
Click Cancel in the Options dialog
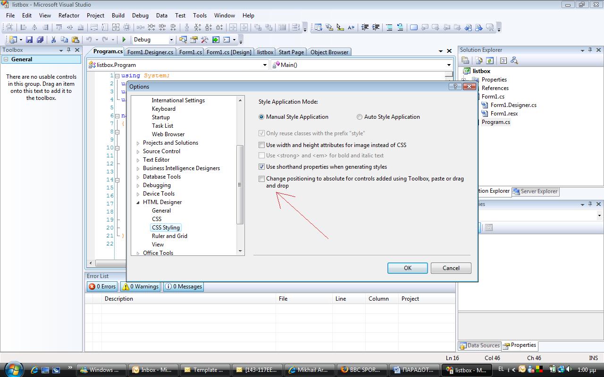click(x=451, y=268)
